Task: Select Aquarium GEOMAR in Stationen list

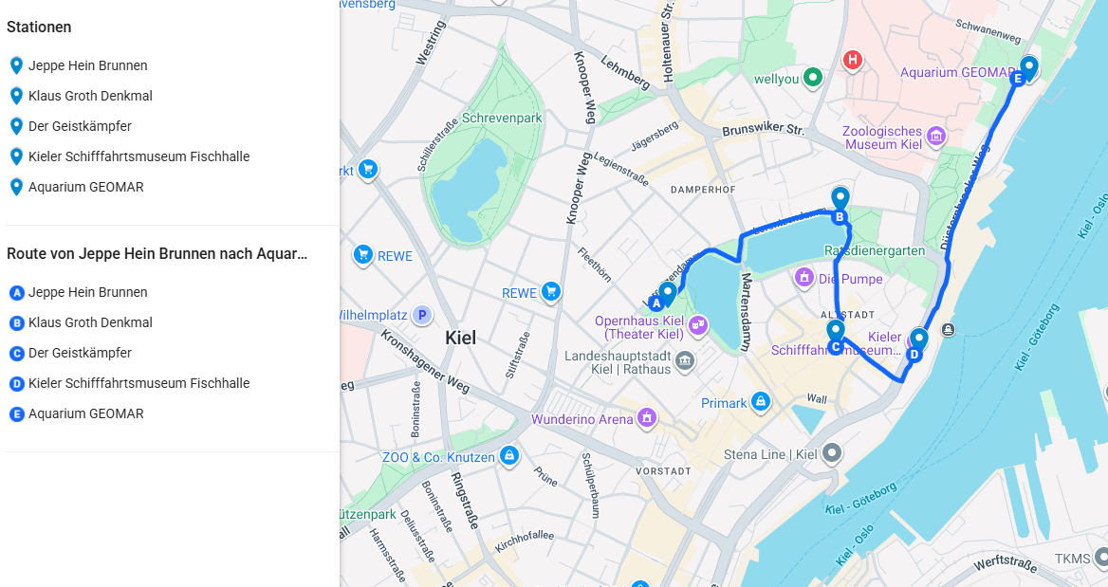Action: click(x=85, y=187)
